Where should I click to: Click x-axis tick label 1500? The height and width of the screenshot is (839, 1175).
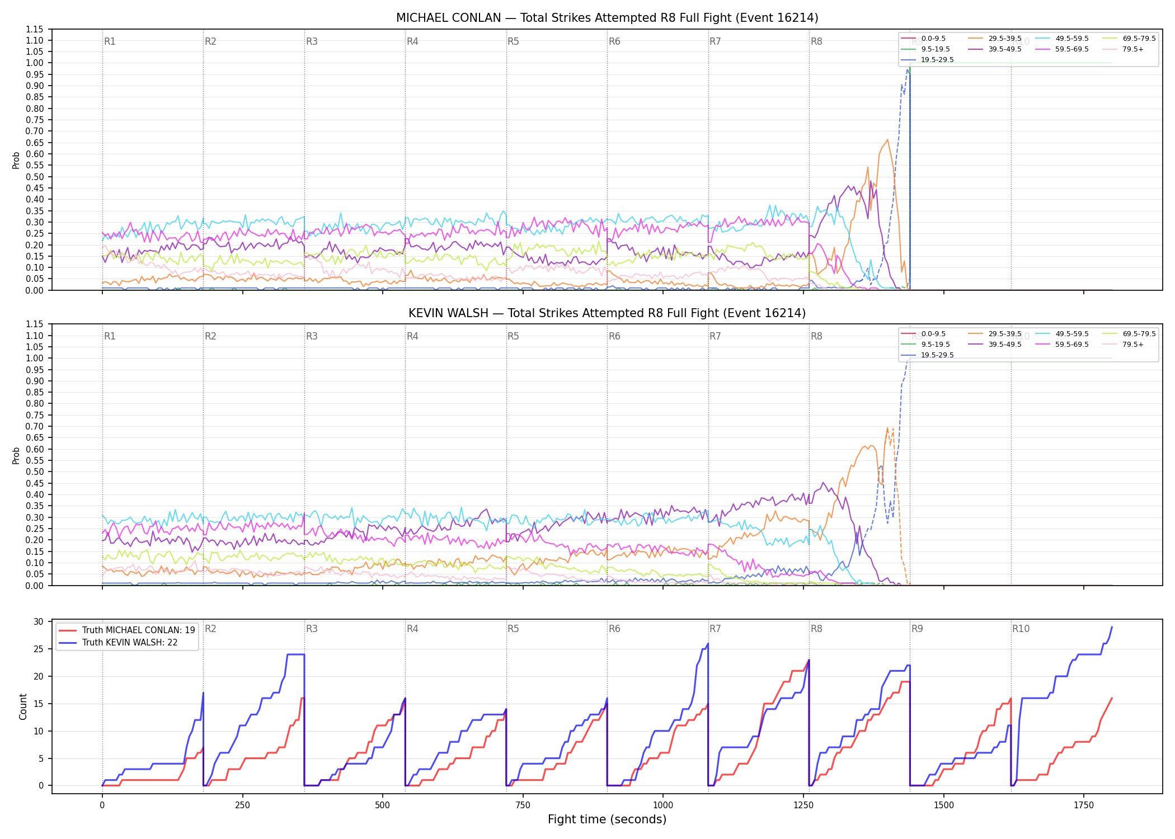(x=944, y=805)
